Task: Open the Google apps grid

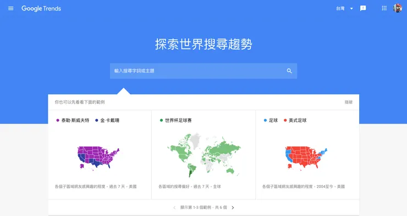Action: point(384,8)
